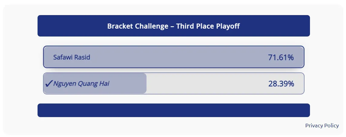Click the Bracket Challenge – Third Place Playoff header
346x137 pixels.
(174, 26)
